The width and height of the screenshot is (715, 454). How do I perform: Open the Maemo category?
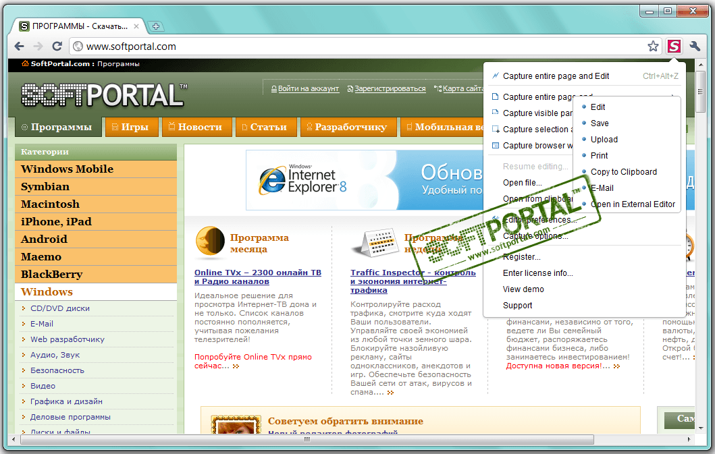96,257
